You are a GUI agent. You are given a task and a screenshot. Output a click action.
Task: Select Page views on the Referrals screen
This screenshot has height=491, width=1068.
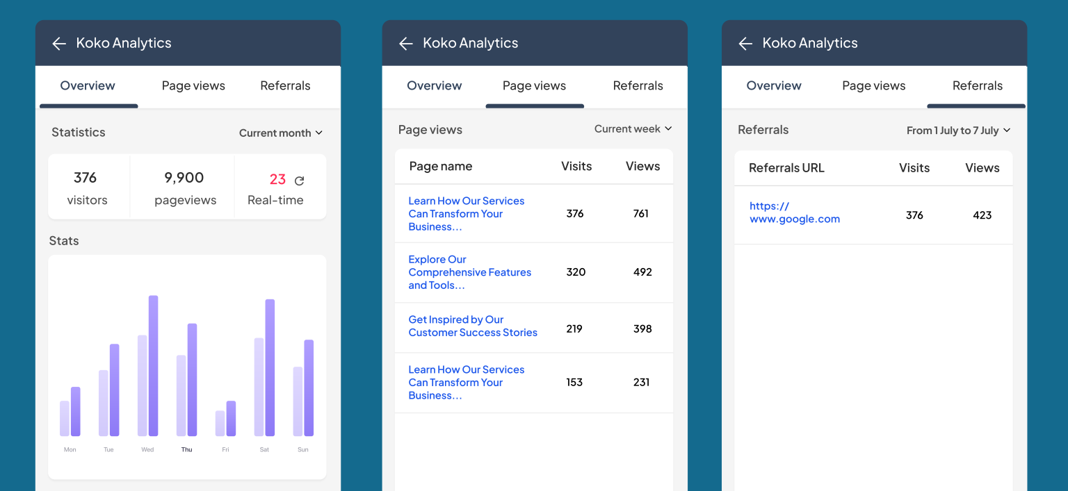[873, 85]
